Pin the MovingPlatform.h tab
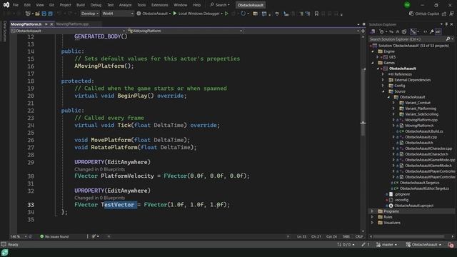This screenshot has height=257, width=457. point(46,24)
